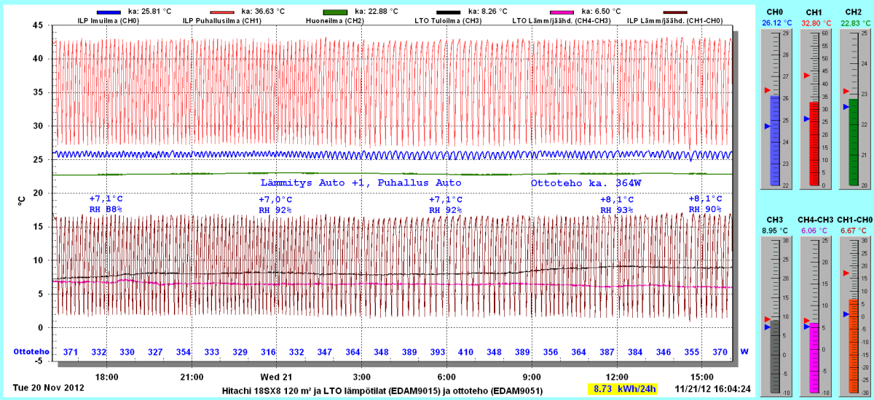The image size is (874, 400).
Task: Click the blue min marker on CH2 gauge
Action: [845, 106]
